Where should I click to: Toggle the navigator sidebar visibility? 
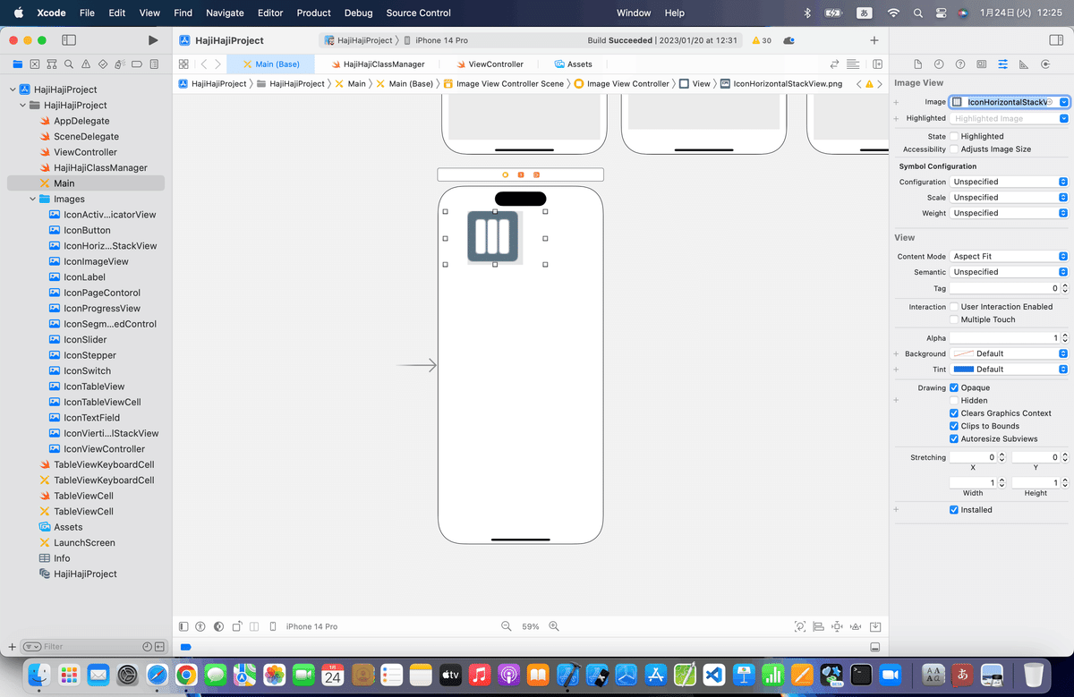(x=69, y=40)
